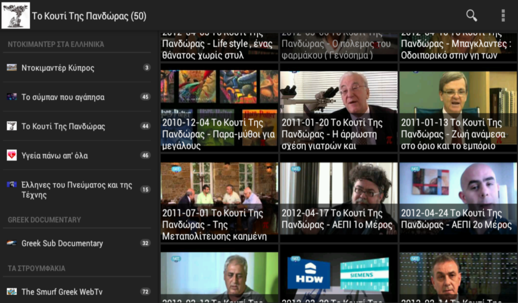Click the sidebar Το Κουτί Της Πανδώρας icon
This screenshot has width=518, height=303.
(12, 126)
